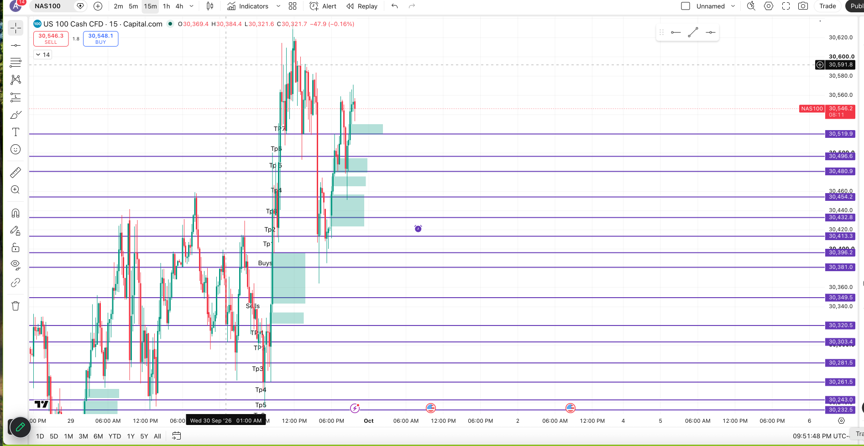Set date range to YTD
864x446 pixels.
(x=115, y=436)
